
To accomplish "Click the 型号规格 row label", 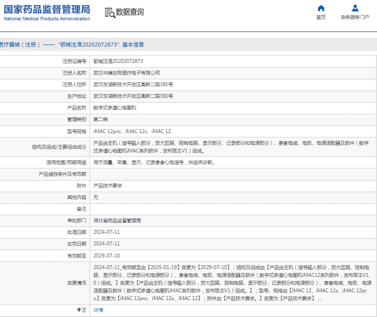I will pos(76,131).
